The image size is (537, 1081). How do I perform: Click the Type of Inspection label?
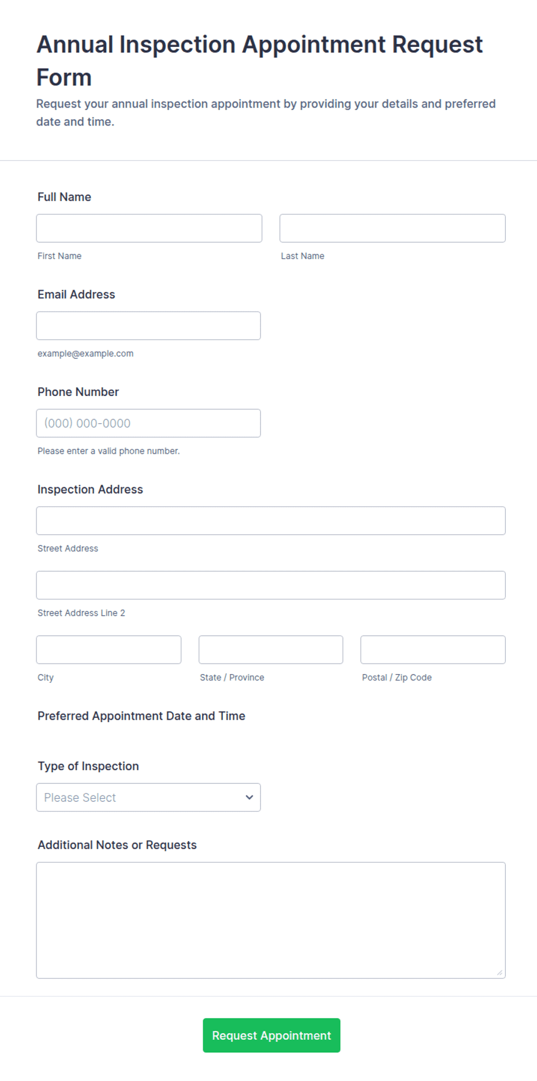88,766
